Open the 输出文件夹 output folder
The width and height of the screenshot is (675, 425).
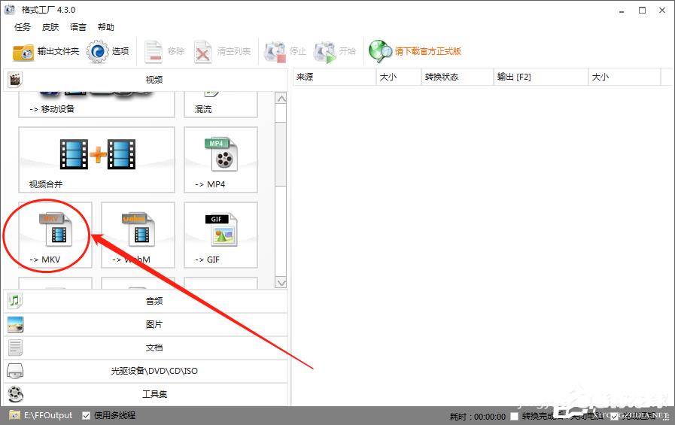coord(46,52)
